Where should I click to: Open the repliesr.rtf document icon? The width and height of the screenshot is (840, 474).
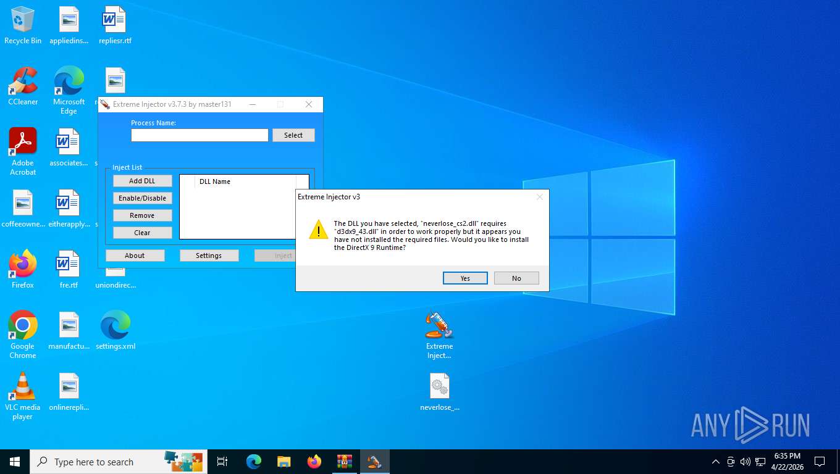tap(115, 25)
